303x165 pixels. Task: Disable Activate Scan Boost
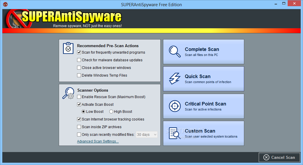pos(79,105)
